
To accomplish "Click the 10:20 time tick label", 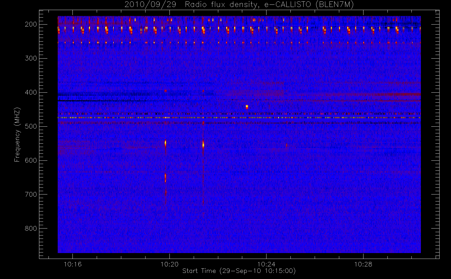I will click(169, 264).
